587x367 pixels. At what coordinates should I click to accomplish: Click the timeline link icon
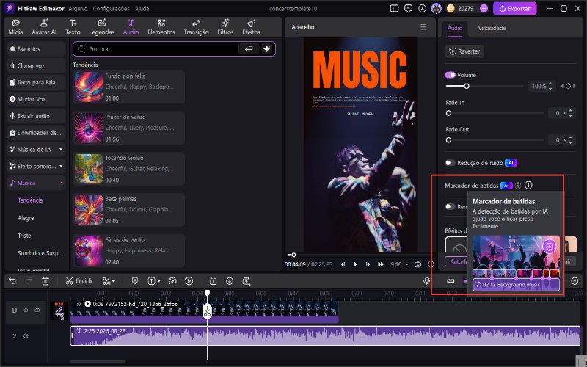point(451,281)
